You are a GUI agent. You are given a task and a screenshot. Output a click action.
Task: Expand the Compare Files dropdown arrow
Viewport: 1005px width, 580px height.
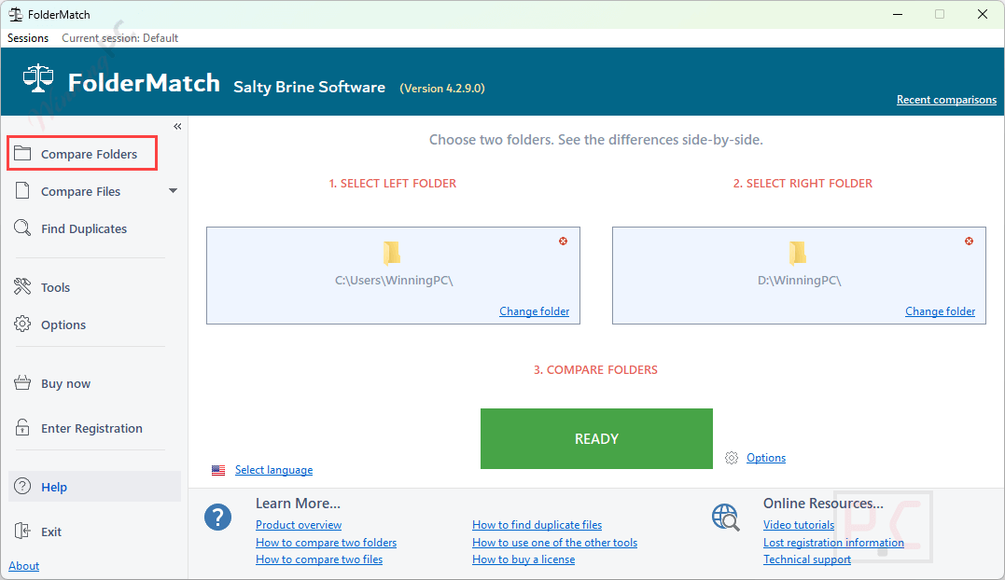click(173, 191)
